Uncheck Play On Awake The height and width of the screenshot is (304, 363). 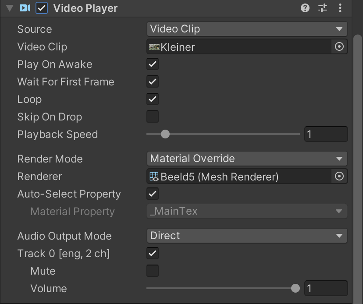[153, 64]
